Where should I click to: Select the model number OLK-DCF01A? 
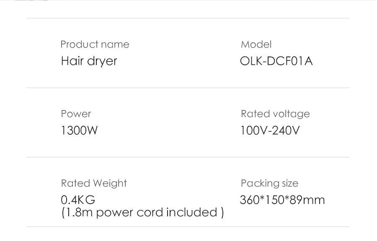point(276,61)
